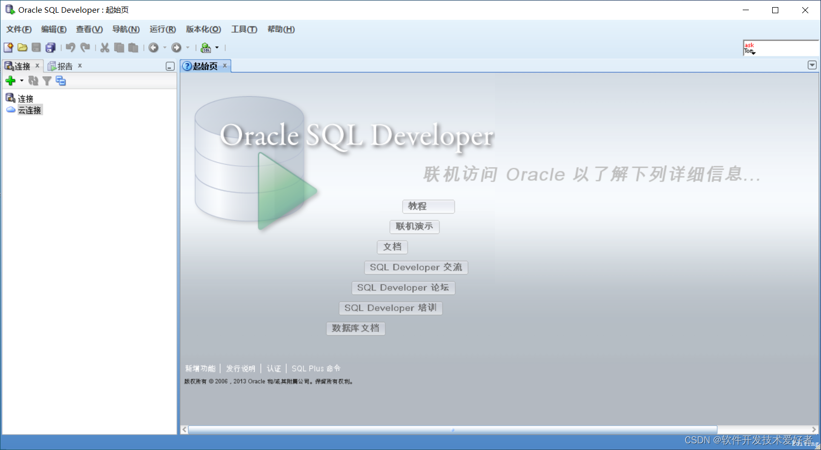Click the Refresh connections icon
This screenshot has height=450, width=821.
(x=34, y=80)
